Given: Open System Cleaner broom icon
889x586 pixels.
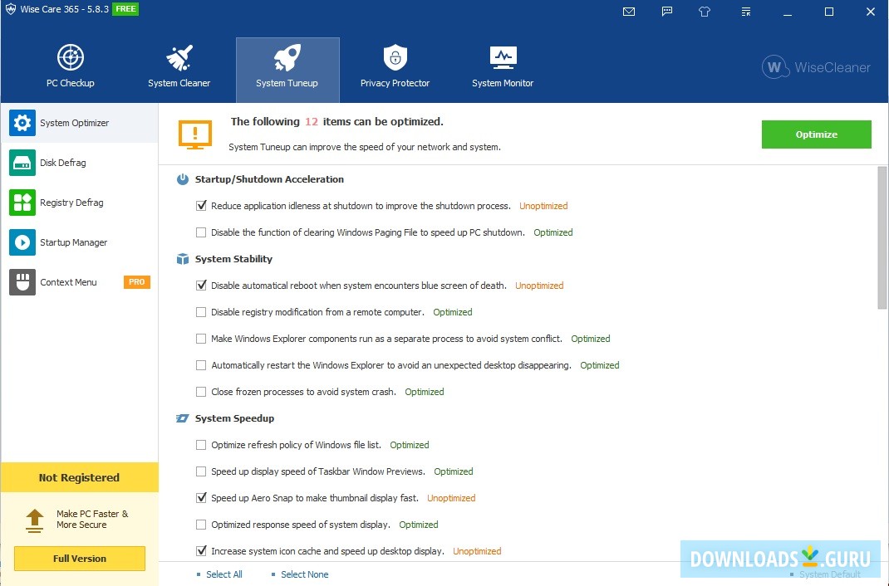Looking at the screenshot, I should pos(179,57).
